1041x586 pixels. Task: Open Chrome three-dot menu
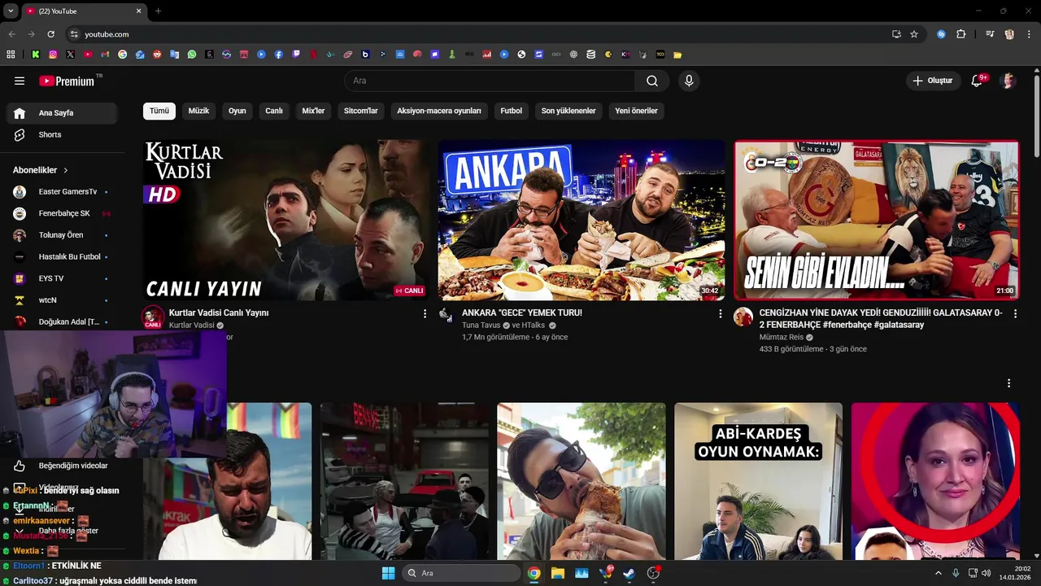[1029, 34]
